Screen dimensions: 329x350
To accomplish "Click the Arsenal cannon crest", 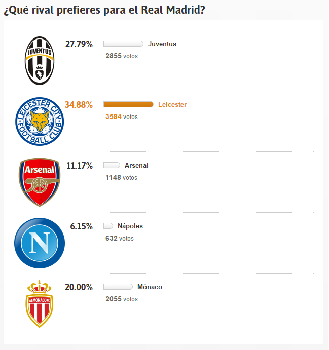I will point(40,182).
